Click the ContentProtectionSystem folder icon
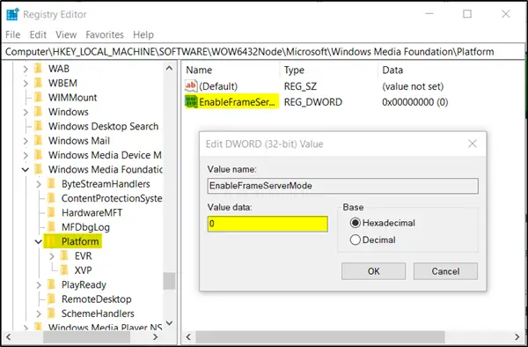The width and height of the screenshot is (528, 347). (52, 198)
